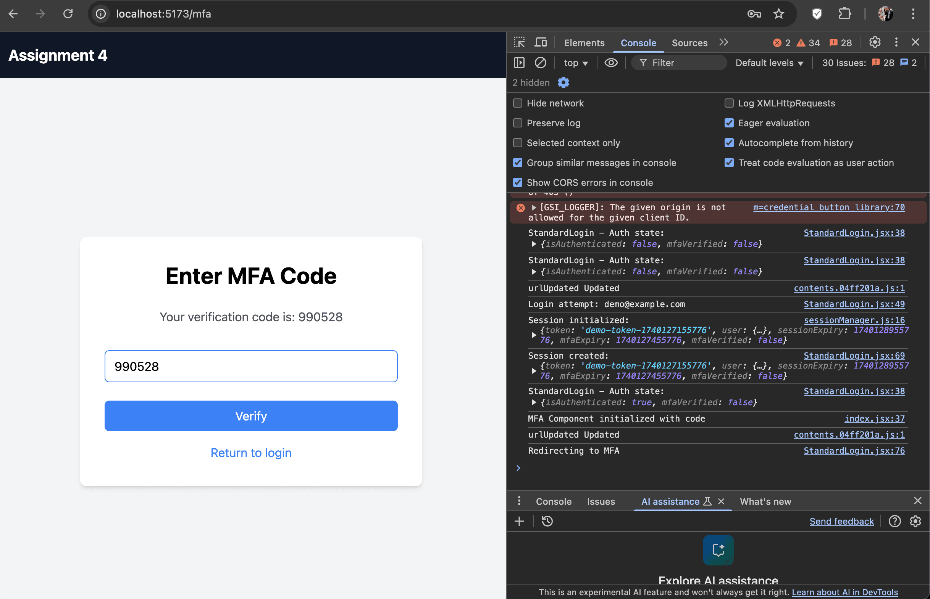Click the Return to login link
This screenshot has height=599, width=930.
coord(251,453)
